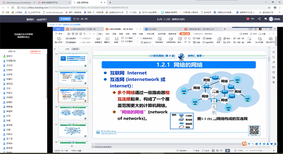Collapse the slide thumbnail panel with double chevron
283x154 pixels.
pos(55,49)
